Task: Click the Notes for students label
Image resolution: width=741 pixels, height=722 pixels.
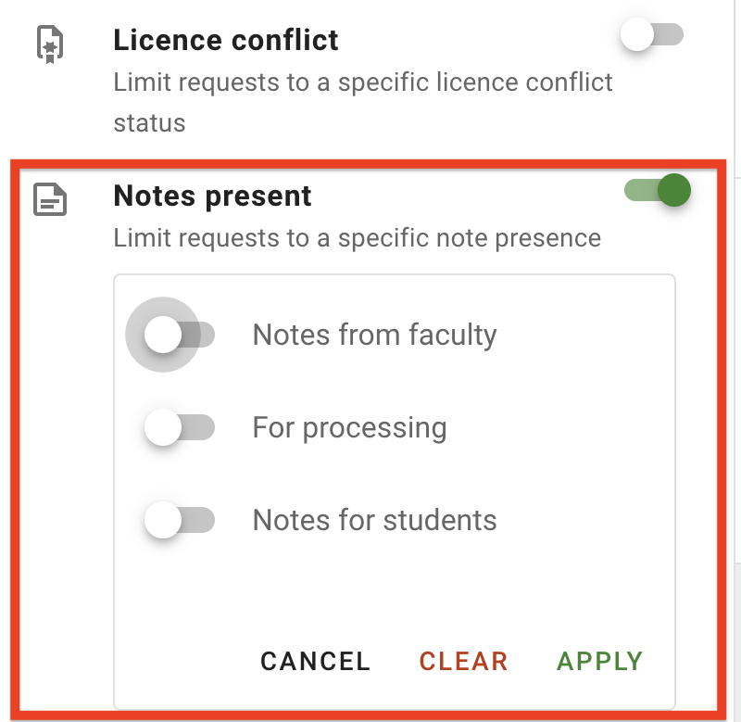Action: (x=374, y=520)
